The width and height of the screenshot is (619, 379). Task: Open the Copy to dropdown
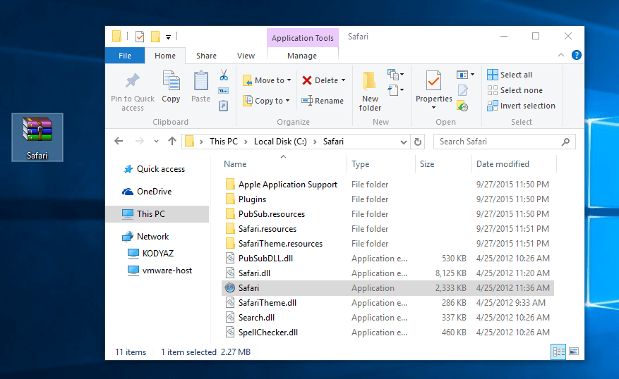266,101
